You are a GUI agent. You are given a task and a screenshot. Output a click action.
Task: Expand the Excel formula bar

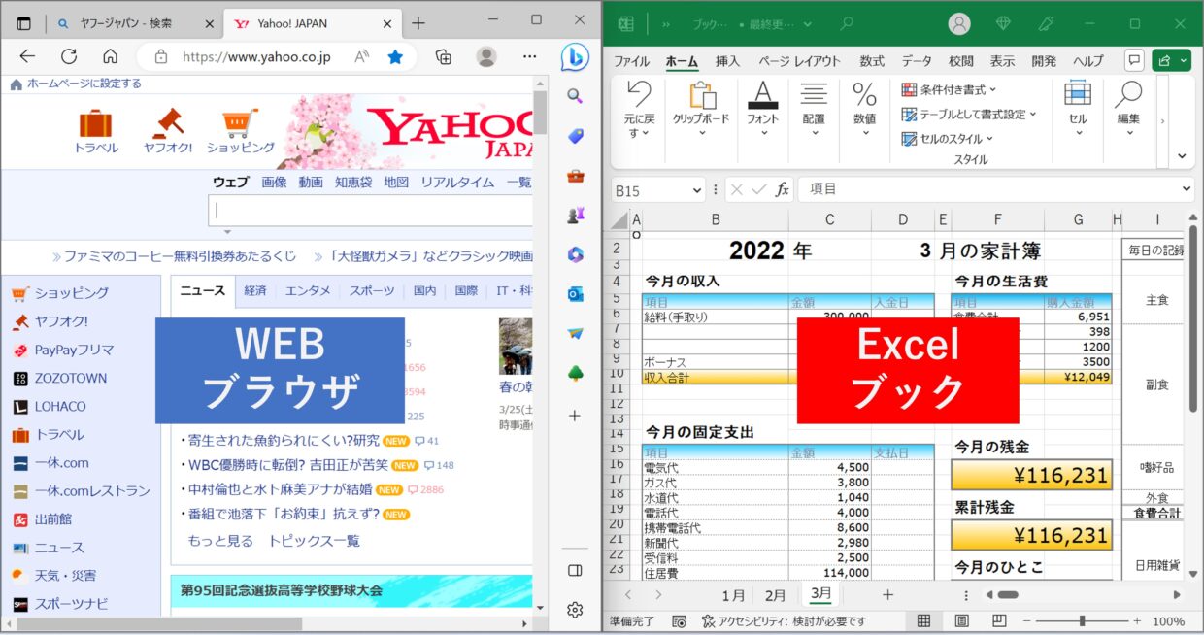click(1187, 190)
